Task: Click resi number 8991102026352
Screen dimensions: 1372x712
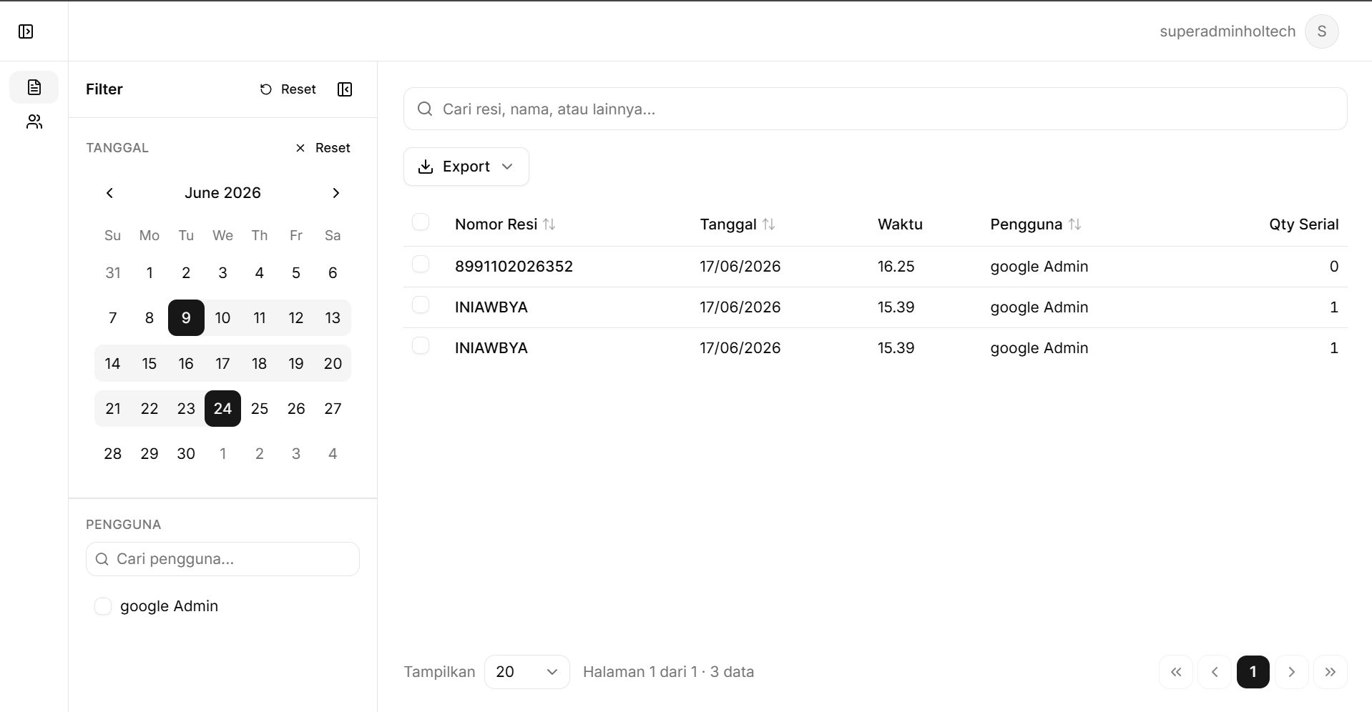Action: click(x=514, y=267)
